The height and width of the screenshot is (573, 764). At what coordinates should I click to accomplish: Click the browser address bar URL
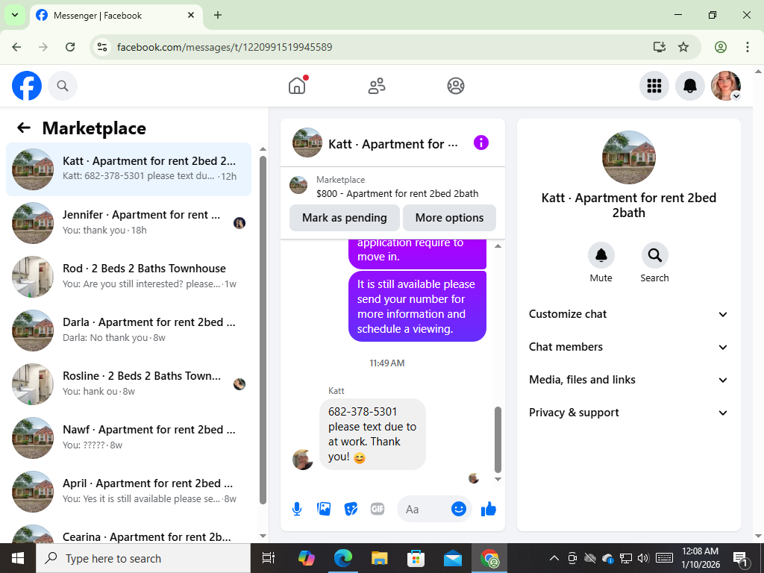(225, 47)
